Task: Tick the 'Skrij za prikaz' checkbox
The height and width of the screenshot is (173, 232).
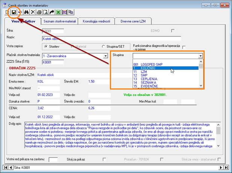Action: point(104,159)
